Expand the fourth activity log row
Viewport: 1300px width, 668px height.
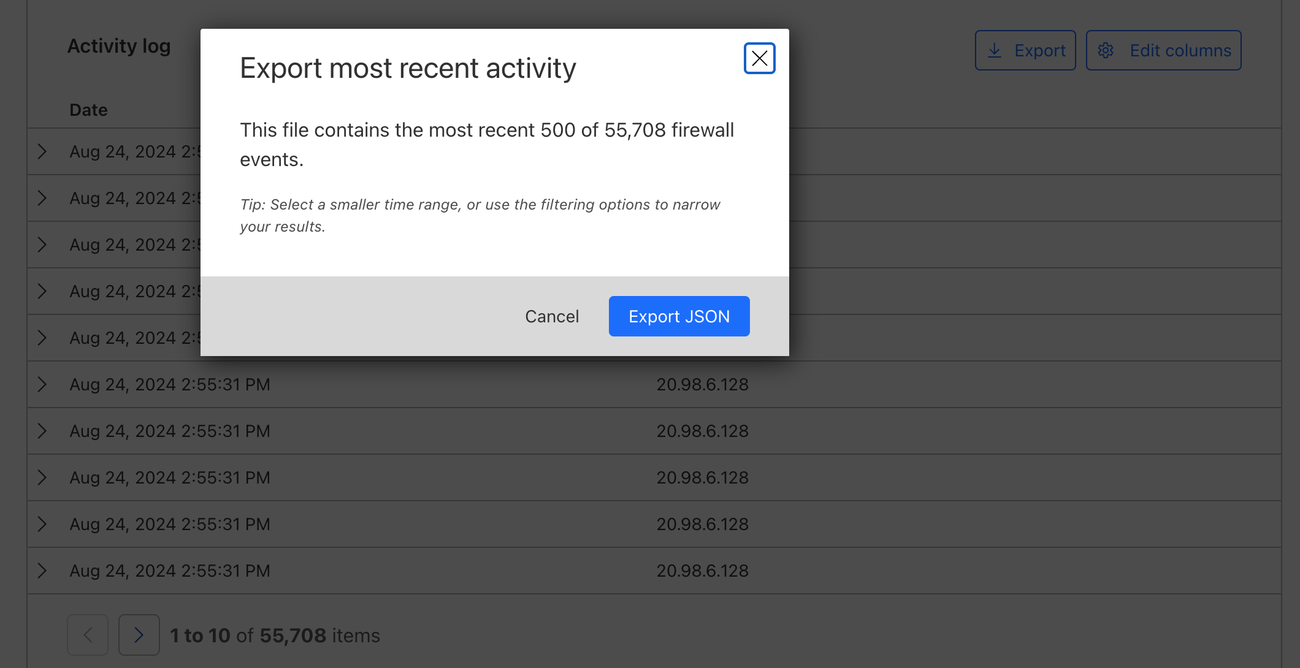click(42, 291)
